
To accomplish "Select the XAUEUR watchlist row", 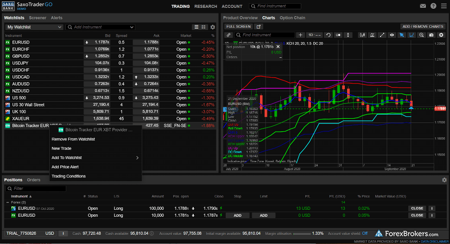I will click(110, 118).
